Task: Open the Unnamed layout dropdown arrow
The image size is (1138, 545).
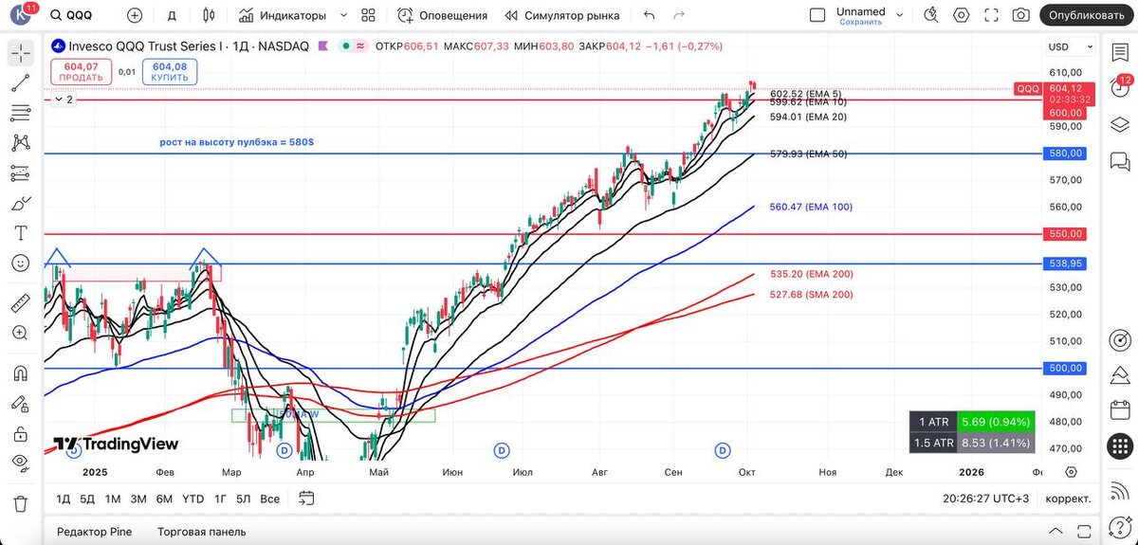Action: (900, 15)
